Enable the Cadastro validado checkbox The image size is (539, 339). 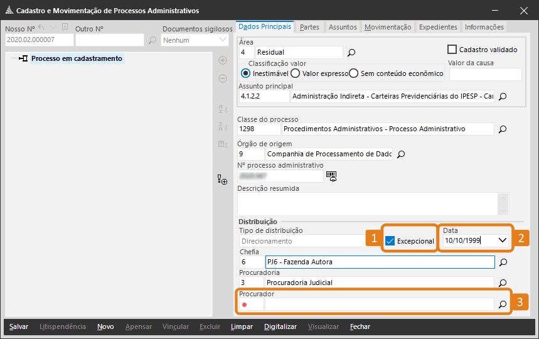click(452, 50)
